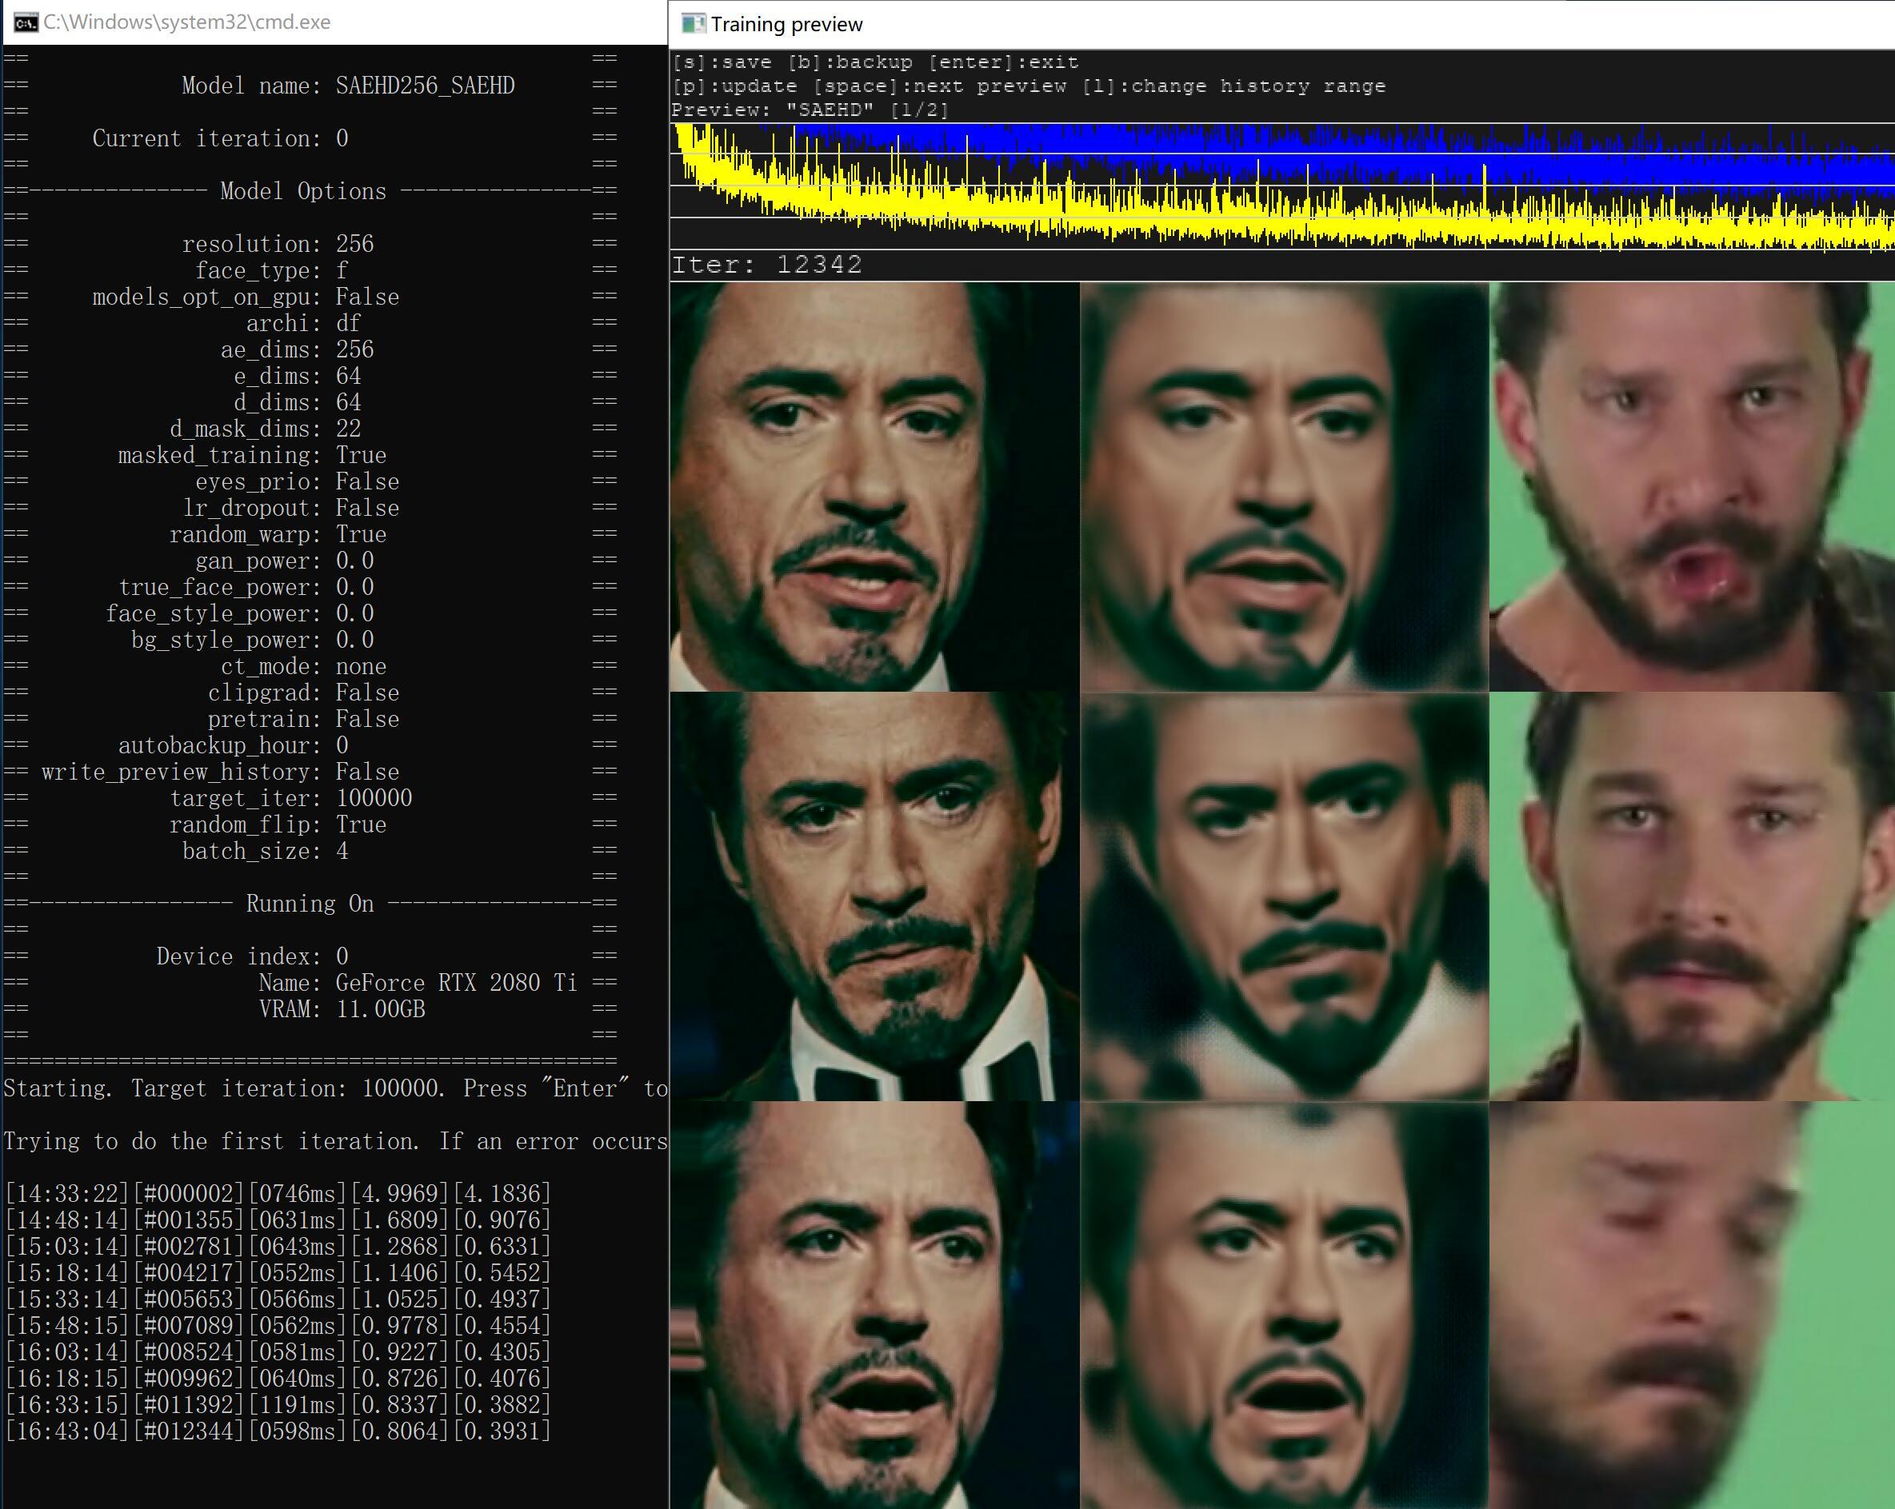Click the 'd_mask_dims: 22' line

(266, 428)
